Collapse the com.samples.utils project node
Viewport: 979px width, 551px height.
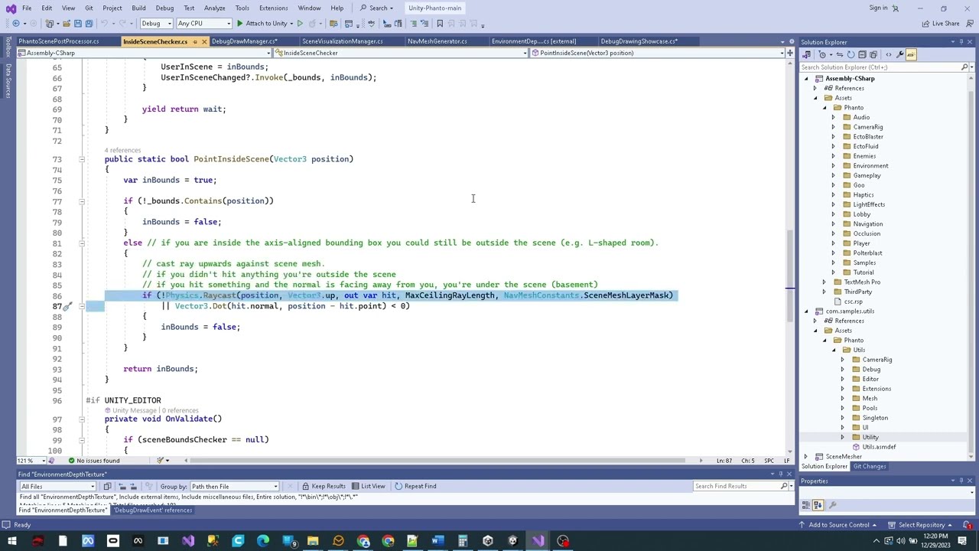pos(805,311)
